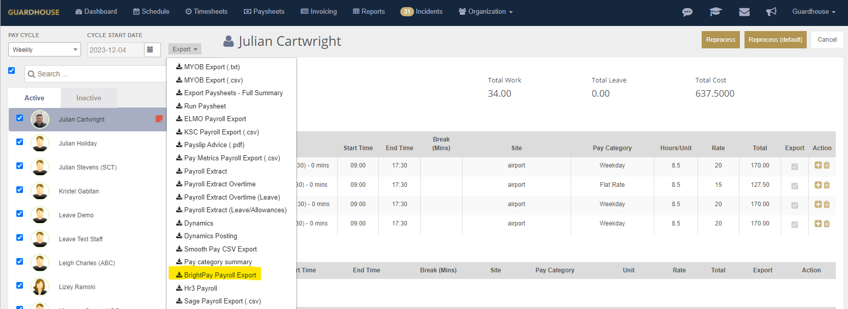Uncheck Julian Stevens (SCT) checkbox
The height and width of the screenshot is (309, 848).
pyautogui.click(x=19, y=165)
